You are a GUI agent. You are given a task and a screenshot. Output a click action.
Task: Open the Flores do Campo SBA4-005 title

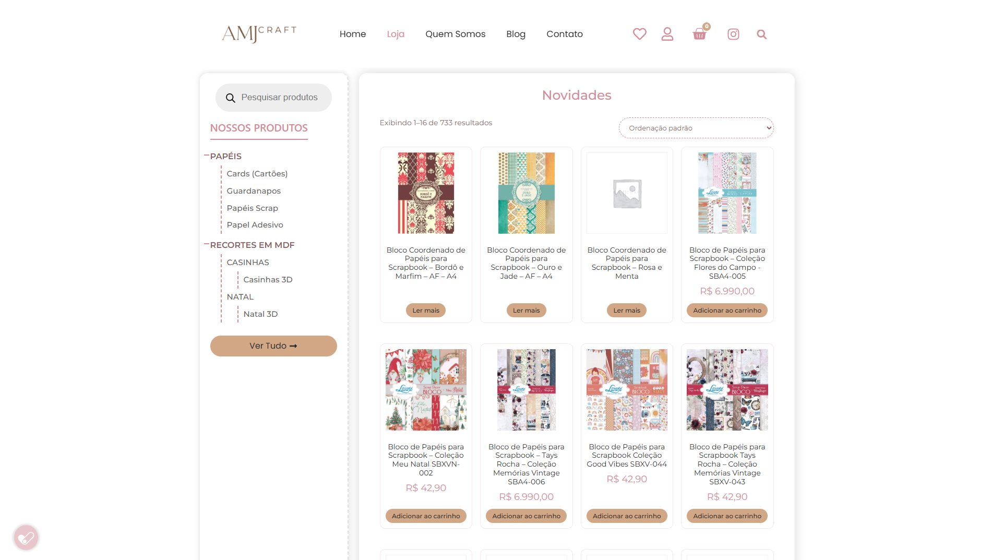click(727, 263)
